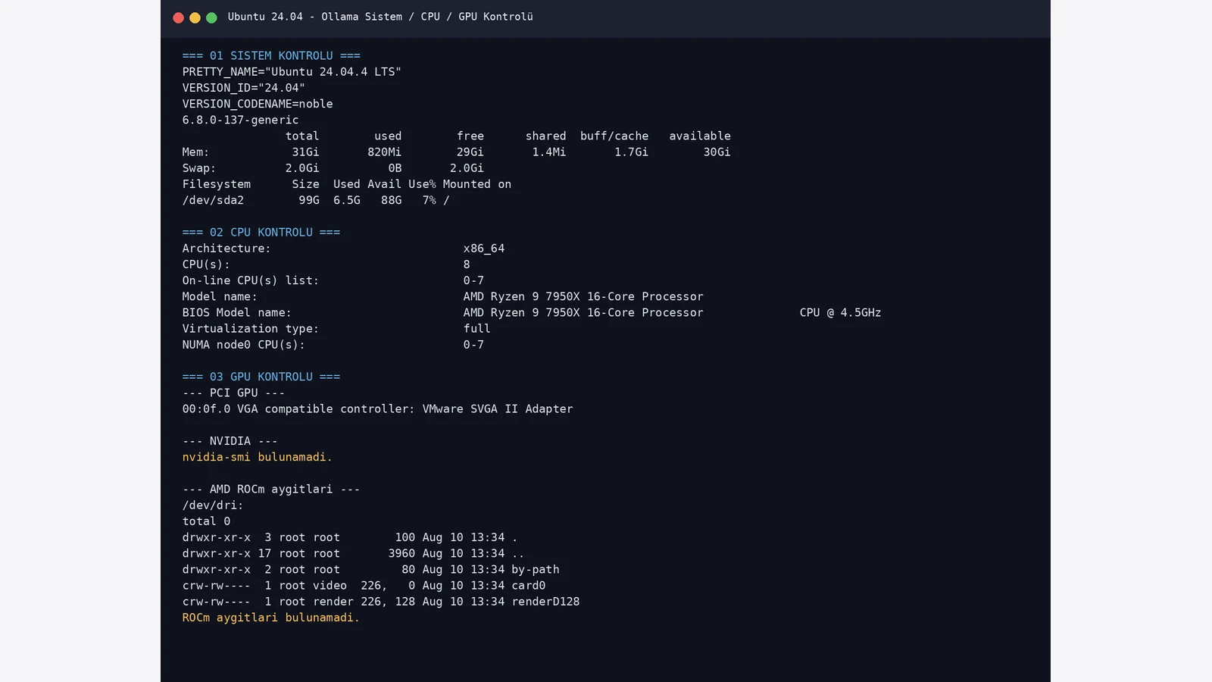Select the disk available value '88G'
Image resolution: width=1212 pixels, height=682 pixels.
[x=391, y=200]
